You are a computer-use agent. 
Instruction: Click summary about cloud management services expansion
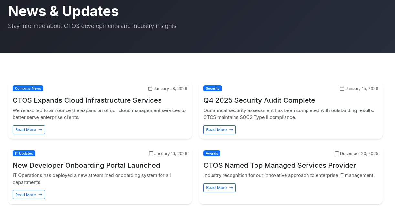pos(99,114)
